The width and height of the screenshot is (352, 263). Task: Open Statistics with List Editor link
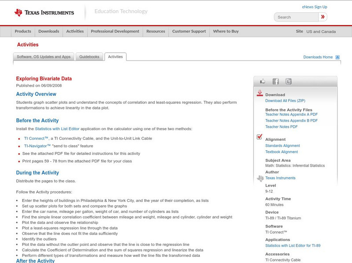point(57,129)
